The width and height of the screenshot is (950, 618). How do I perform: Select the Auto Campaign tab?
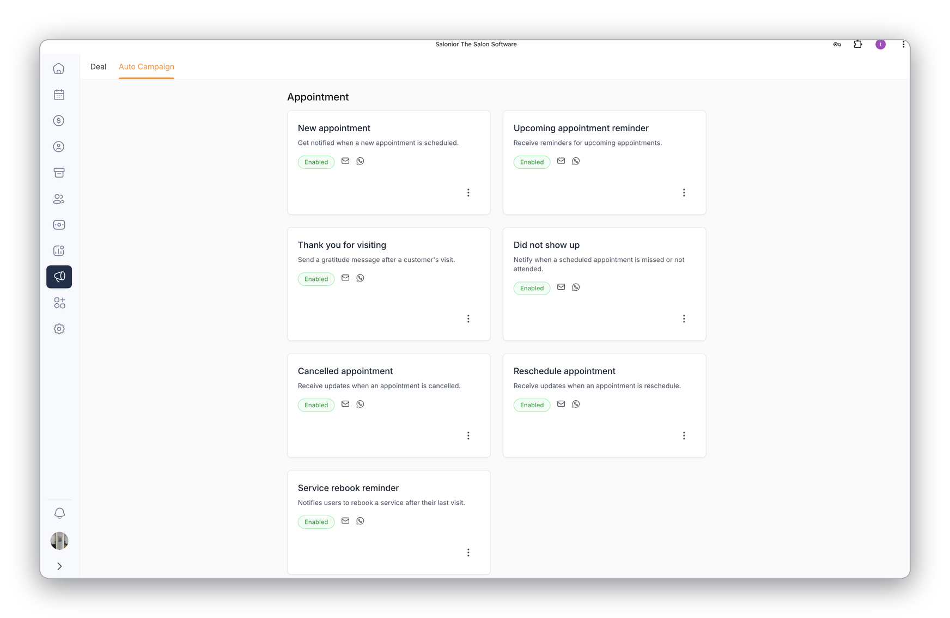coord(147,66)
